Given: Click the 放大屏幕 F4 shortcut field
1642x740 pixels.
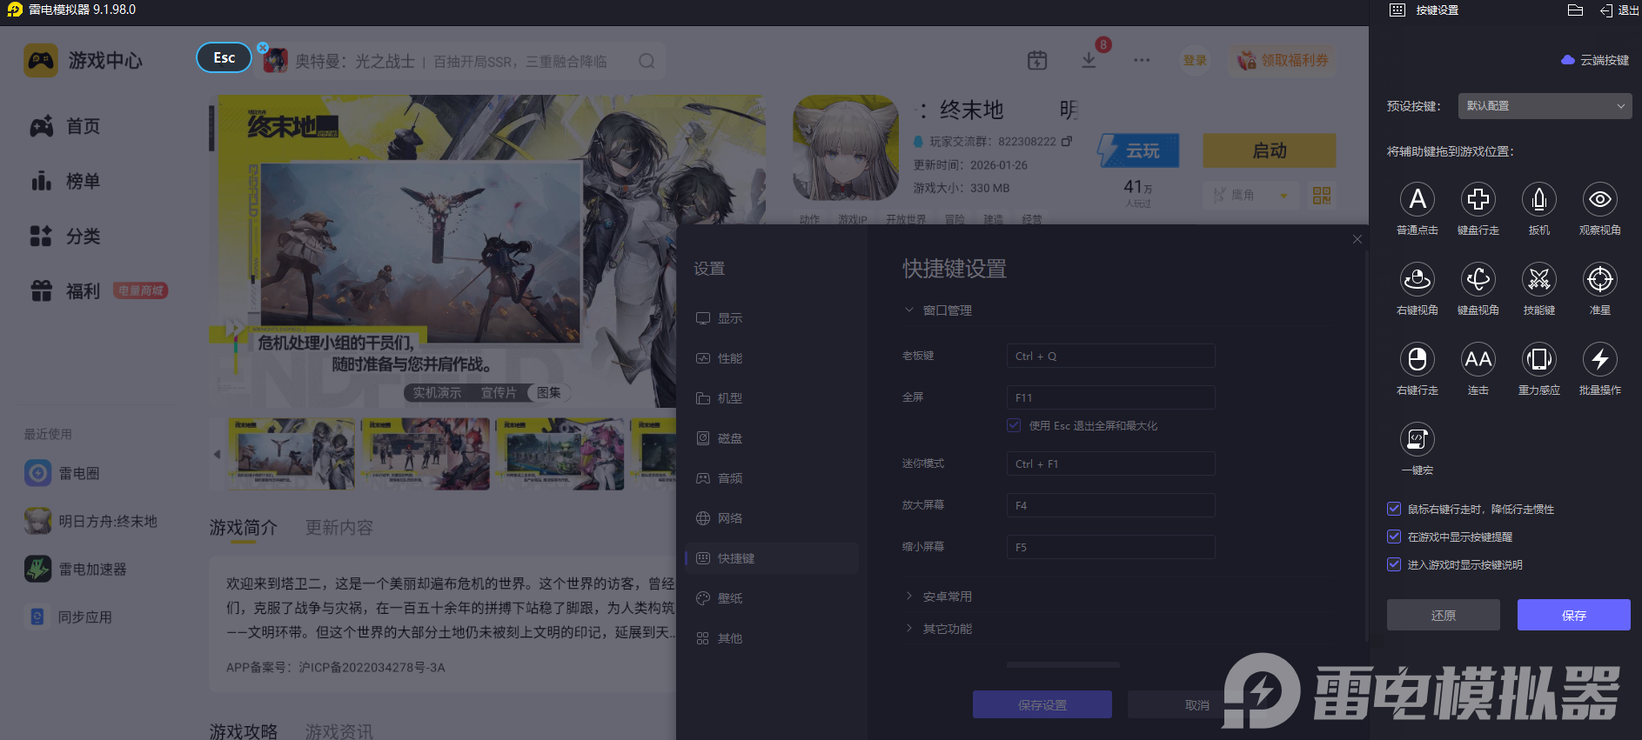Looking at the screenshot, I should coord(1110,505).
